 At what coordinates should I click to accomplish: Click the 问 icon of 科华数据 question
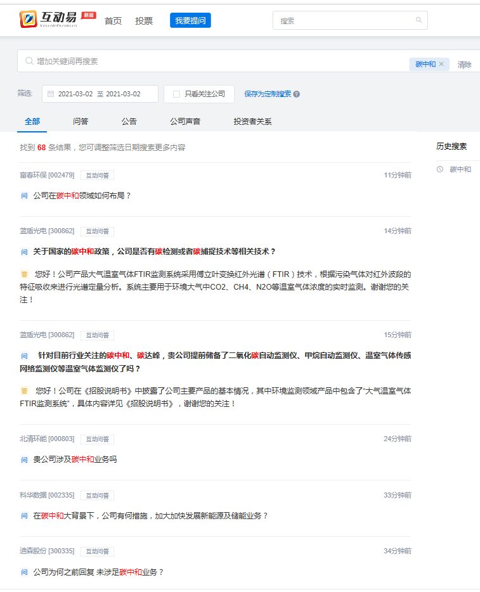point(24,516)
